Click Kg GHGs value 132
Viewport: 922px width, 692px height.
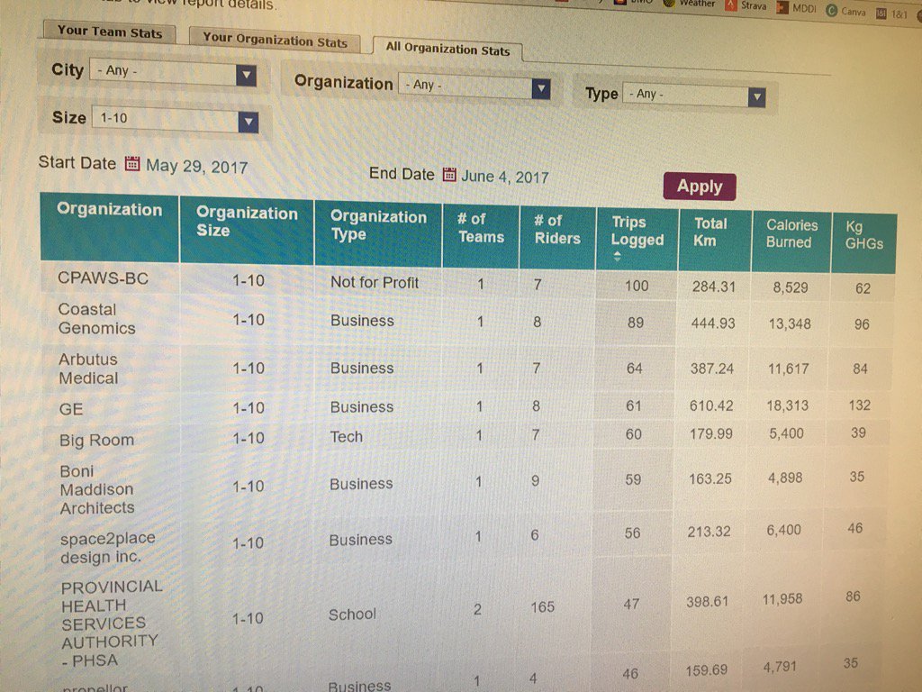859,405
